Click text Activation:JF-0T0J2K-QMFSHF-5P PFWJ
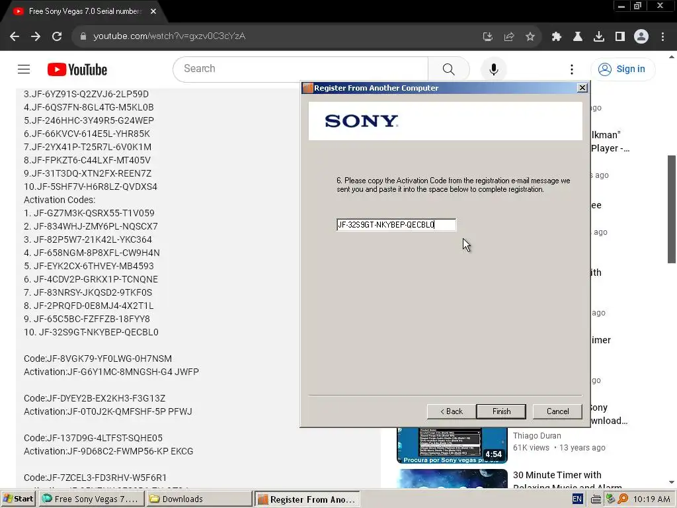Viewport: 677px width, 508px height. (x=108, y=411)
